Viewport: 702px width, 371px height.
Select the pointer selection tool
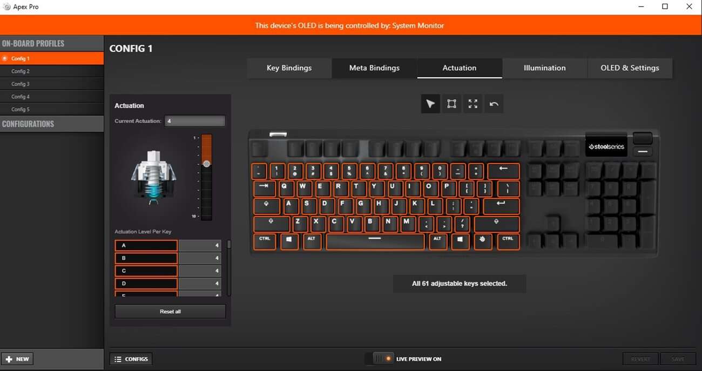click(430, 104)
